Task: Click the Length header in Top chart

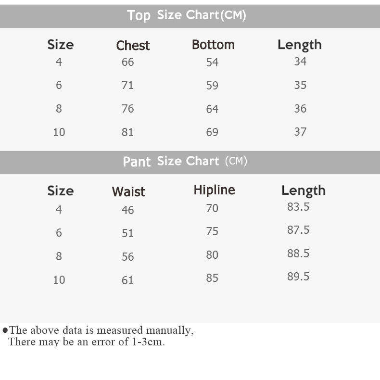Action: (299, 45)
